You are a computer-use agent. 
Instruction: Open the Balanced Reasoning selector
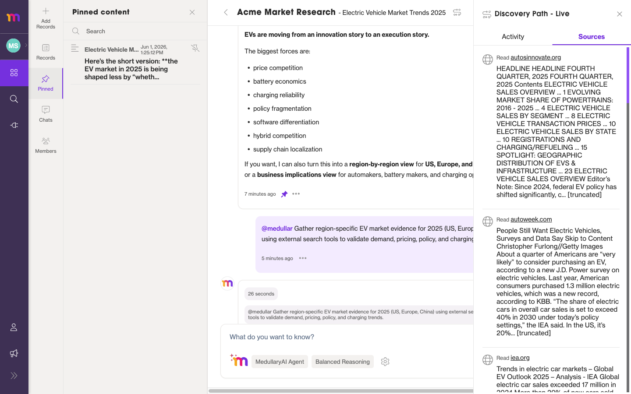point(342,362)
